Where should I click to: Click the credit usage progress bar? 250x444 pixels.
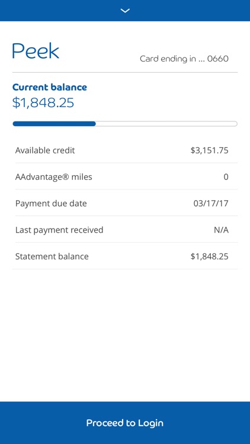[125, 124]
